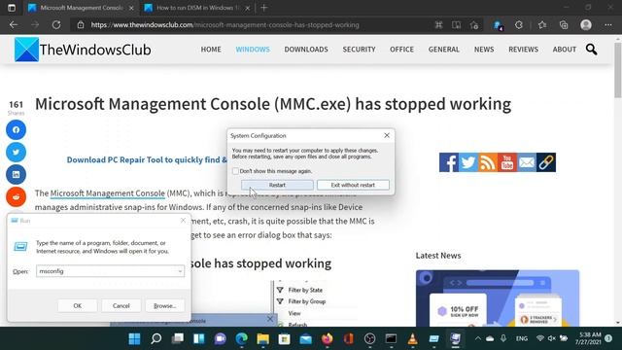The height and width of the screenshot is (350, 622).
Task: Switch to How to run DISM tab
Action: (x=197, y=8)
